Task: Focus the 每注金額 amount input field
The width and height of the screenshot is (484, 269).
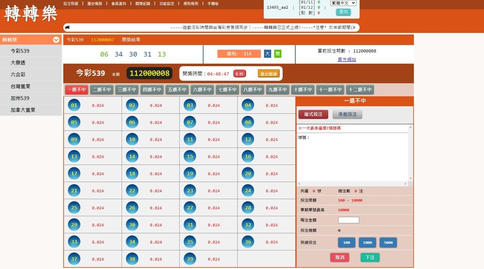Action: click(349, 220)
